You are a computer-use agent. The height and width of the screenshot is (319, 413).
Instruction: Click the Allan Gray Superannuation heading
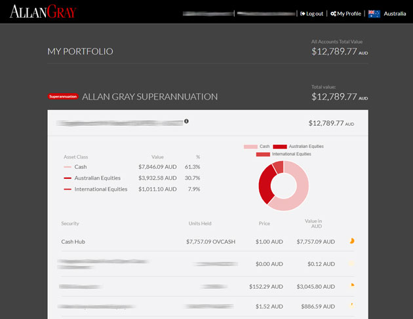click(x=149, y=96)
